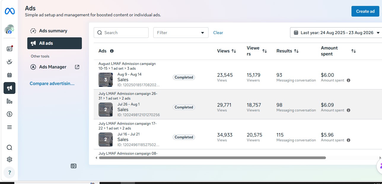Screen dimensions: 382x184
Task: Open the Compare advertising link
Action: tap(52, 84)
